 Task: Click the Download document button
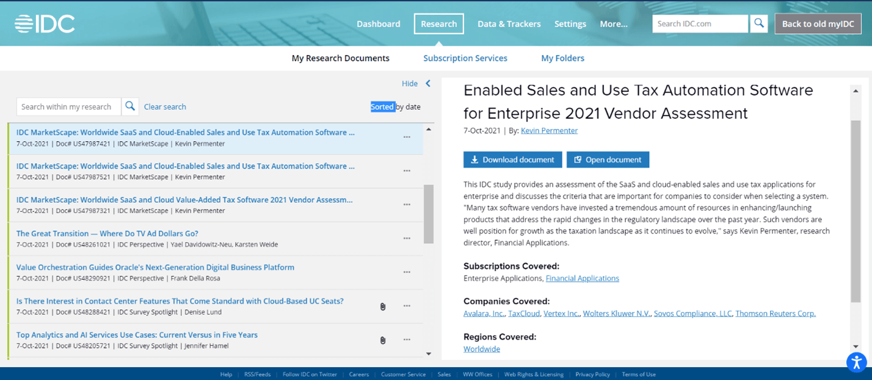[513, 159]
